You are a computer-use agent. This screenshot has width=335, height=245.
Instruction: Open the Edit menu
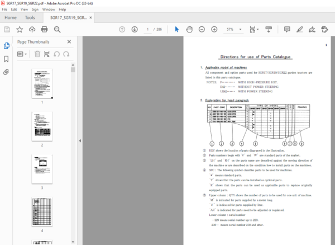pos(14,10)
